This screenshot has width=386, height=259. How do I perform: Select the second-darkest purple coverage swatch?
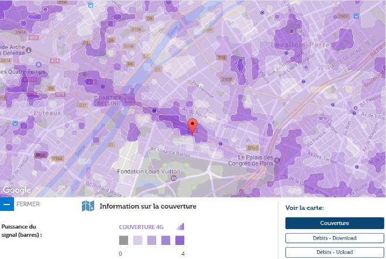pos(166,240)
